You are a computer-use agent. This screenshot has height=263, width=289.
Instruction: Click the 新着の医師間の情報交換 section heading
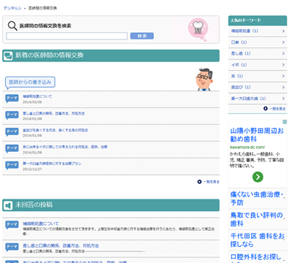(111, 56)
